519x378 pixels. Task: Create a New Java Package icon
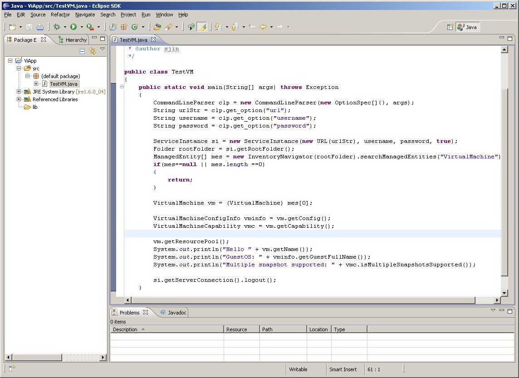pos(124,27)
